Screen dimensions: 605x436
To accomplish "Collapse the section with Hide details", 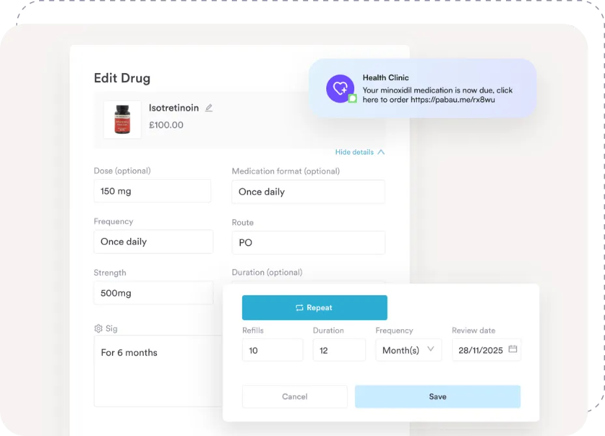I will 359,152.
